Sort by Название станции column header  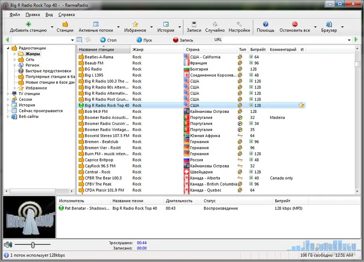[104, 49]
